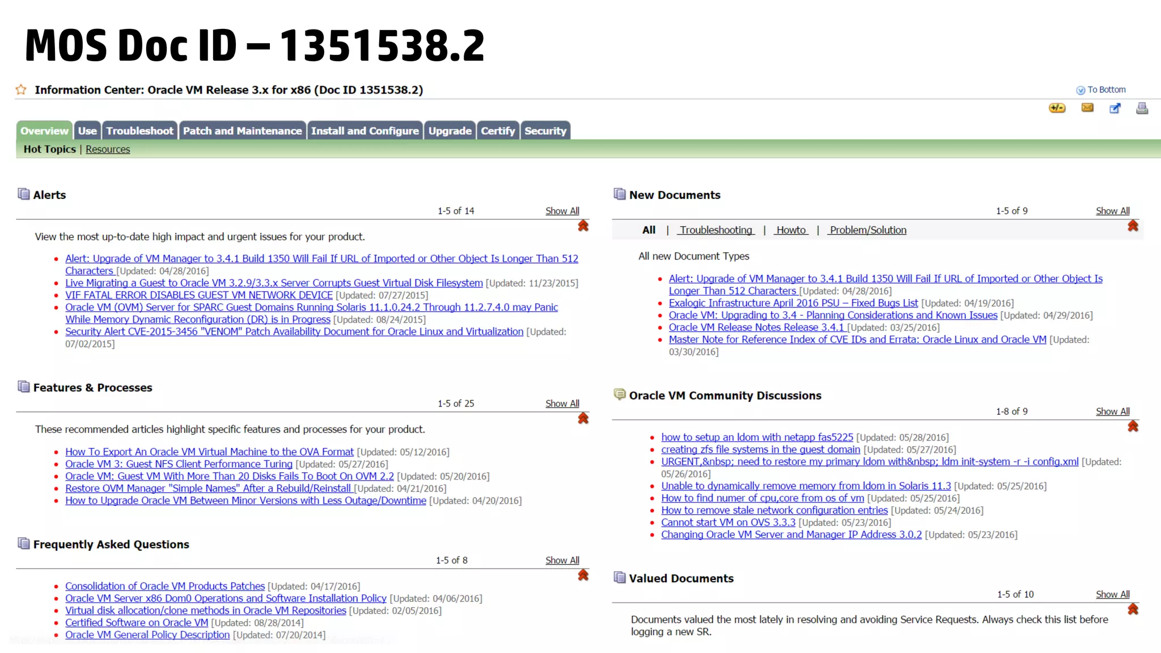Click Show All for Valued Documents
The width and height of the screenshot is (1161, 653).
1112,595
